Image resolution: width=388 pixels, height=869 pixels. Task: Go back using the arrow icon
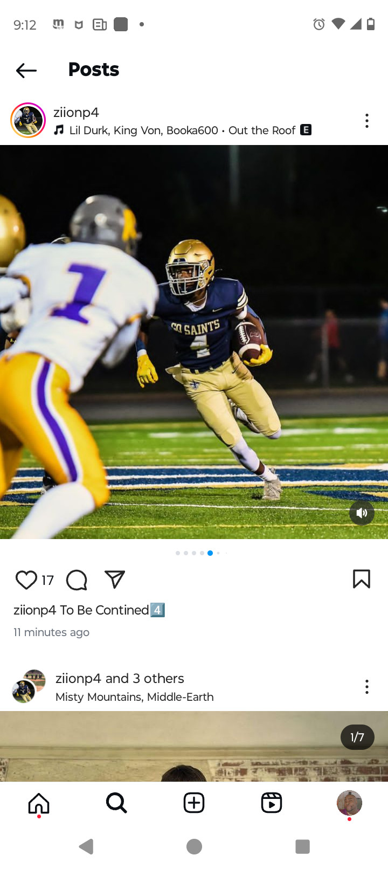click(x=26, y=70)
